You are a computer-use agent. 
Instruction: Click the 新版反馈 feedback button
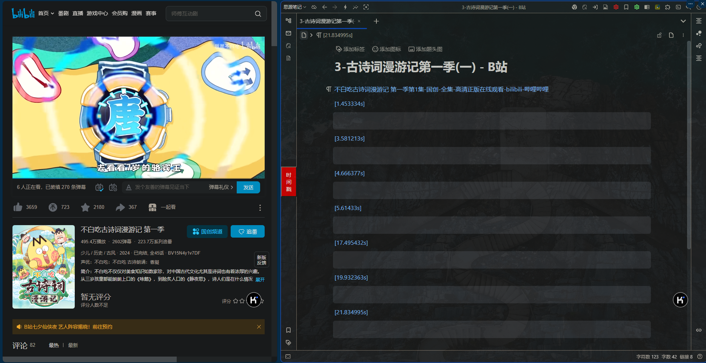tap(262, 260)
